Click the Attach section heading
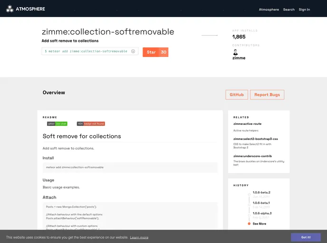The image size is (327, 243). [x=49, y=197]
